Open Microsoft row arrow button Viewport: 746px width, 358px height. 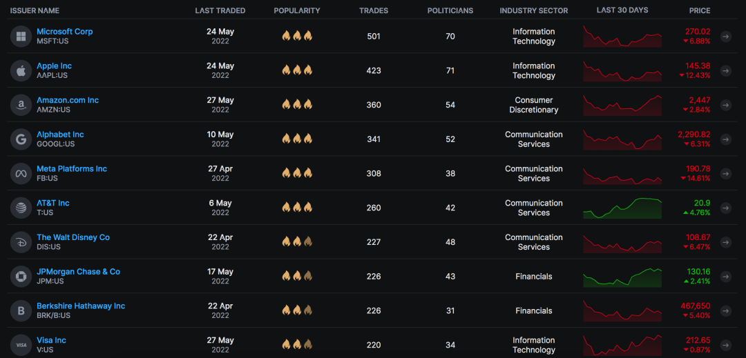[x=725, y=37]
